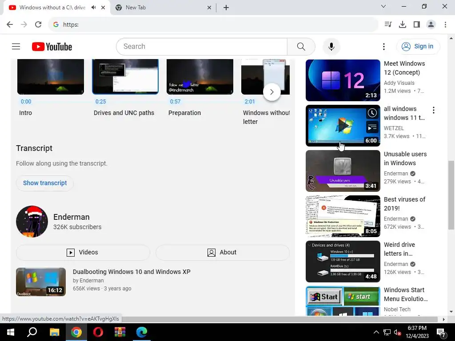Close the New Tab tab

209,8
